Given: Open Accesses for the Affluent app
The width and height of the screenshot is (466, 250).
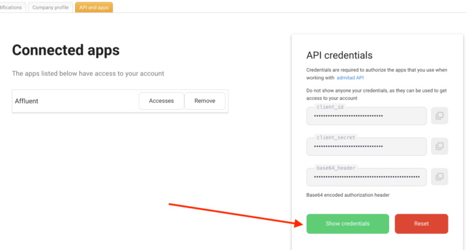Looking at the screenshot, I should [x=161, y=101].
